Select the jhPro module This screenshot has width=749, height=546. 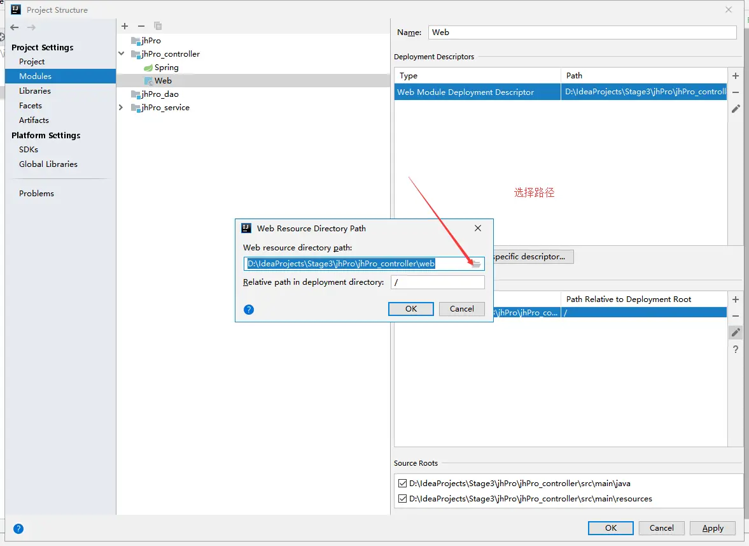(x=146, y=41)
